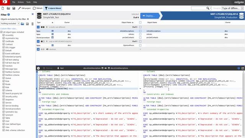245x138 pixels.
Task: Click the stored procedure icon for prcGetContacts
Action: 52,38
